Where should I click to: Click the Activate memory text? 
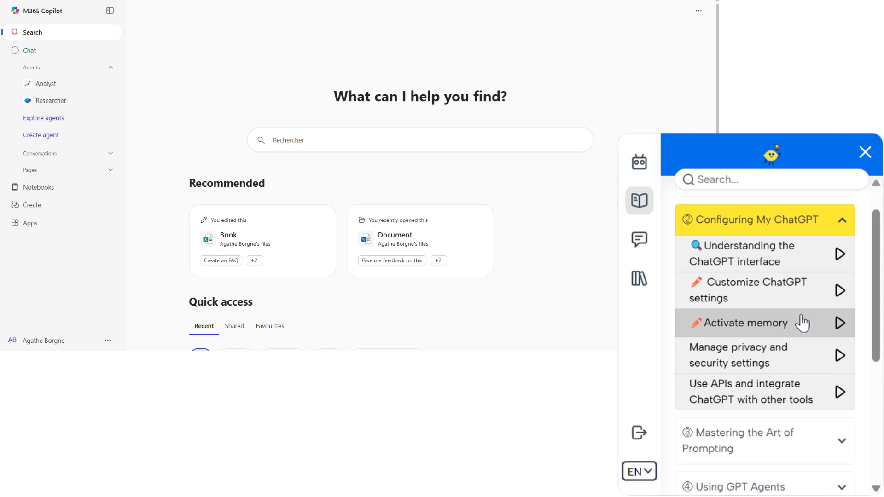click(x=746, y=323)
